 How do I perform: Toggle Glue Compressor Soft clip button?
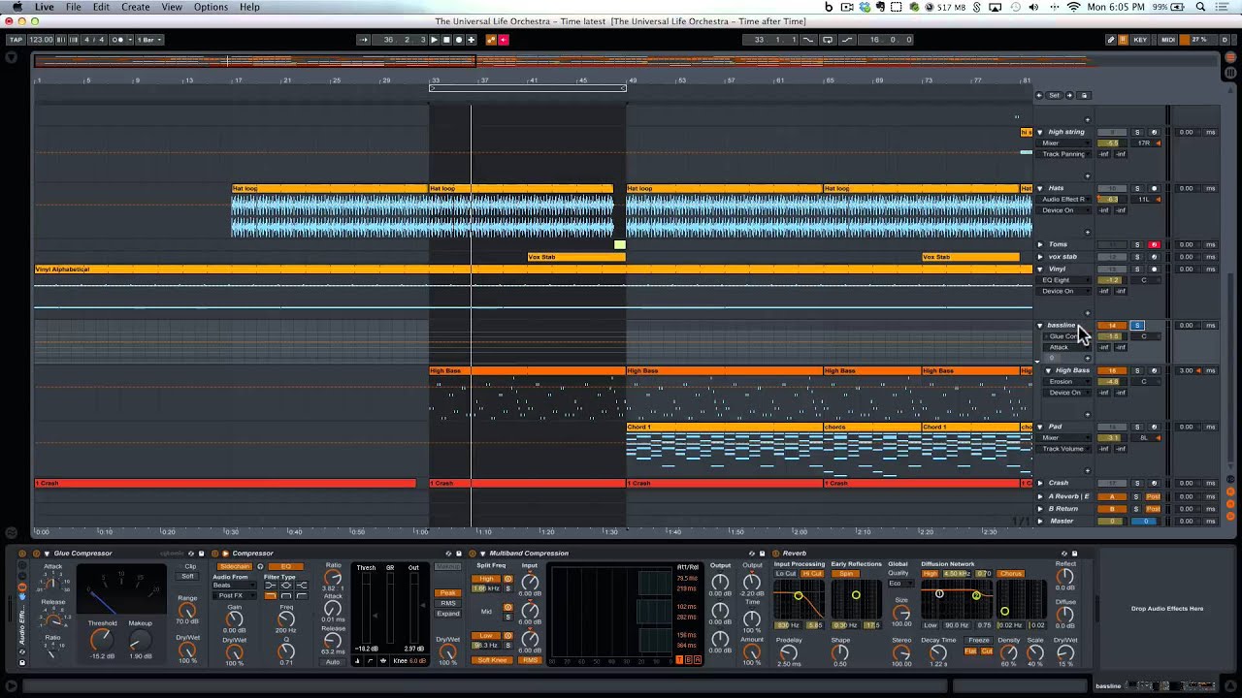(x=188, y=576)
